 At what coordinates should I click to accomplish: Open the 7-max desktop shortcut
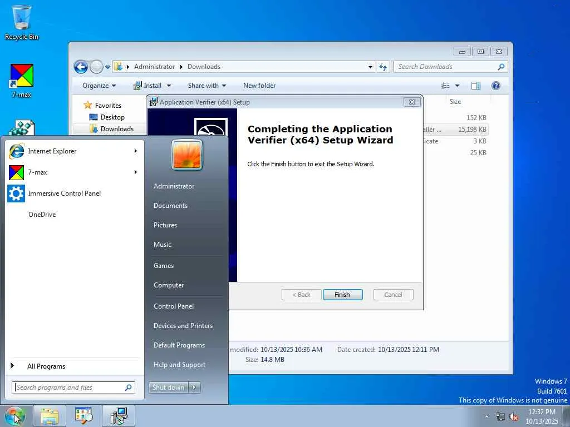22,81
